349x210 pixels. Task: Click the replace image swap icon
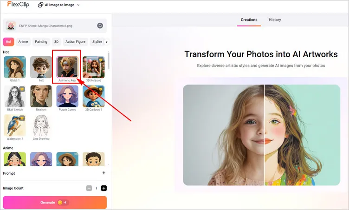(x=100, y=26)
